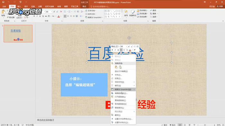
Task: Select the rectangle shape in shapes gallery
Action: pyautogui.click(x=116, y=11)
